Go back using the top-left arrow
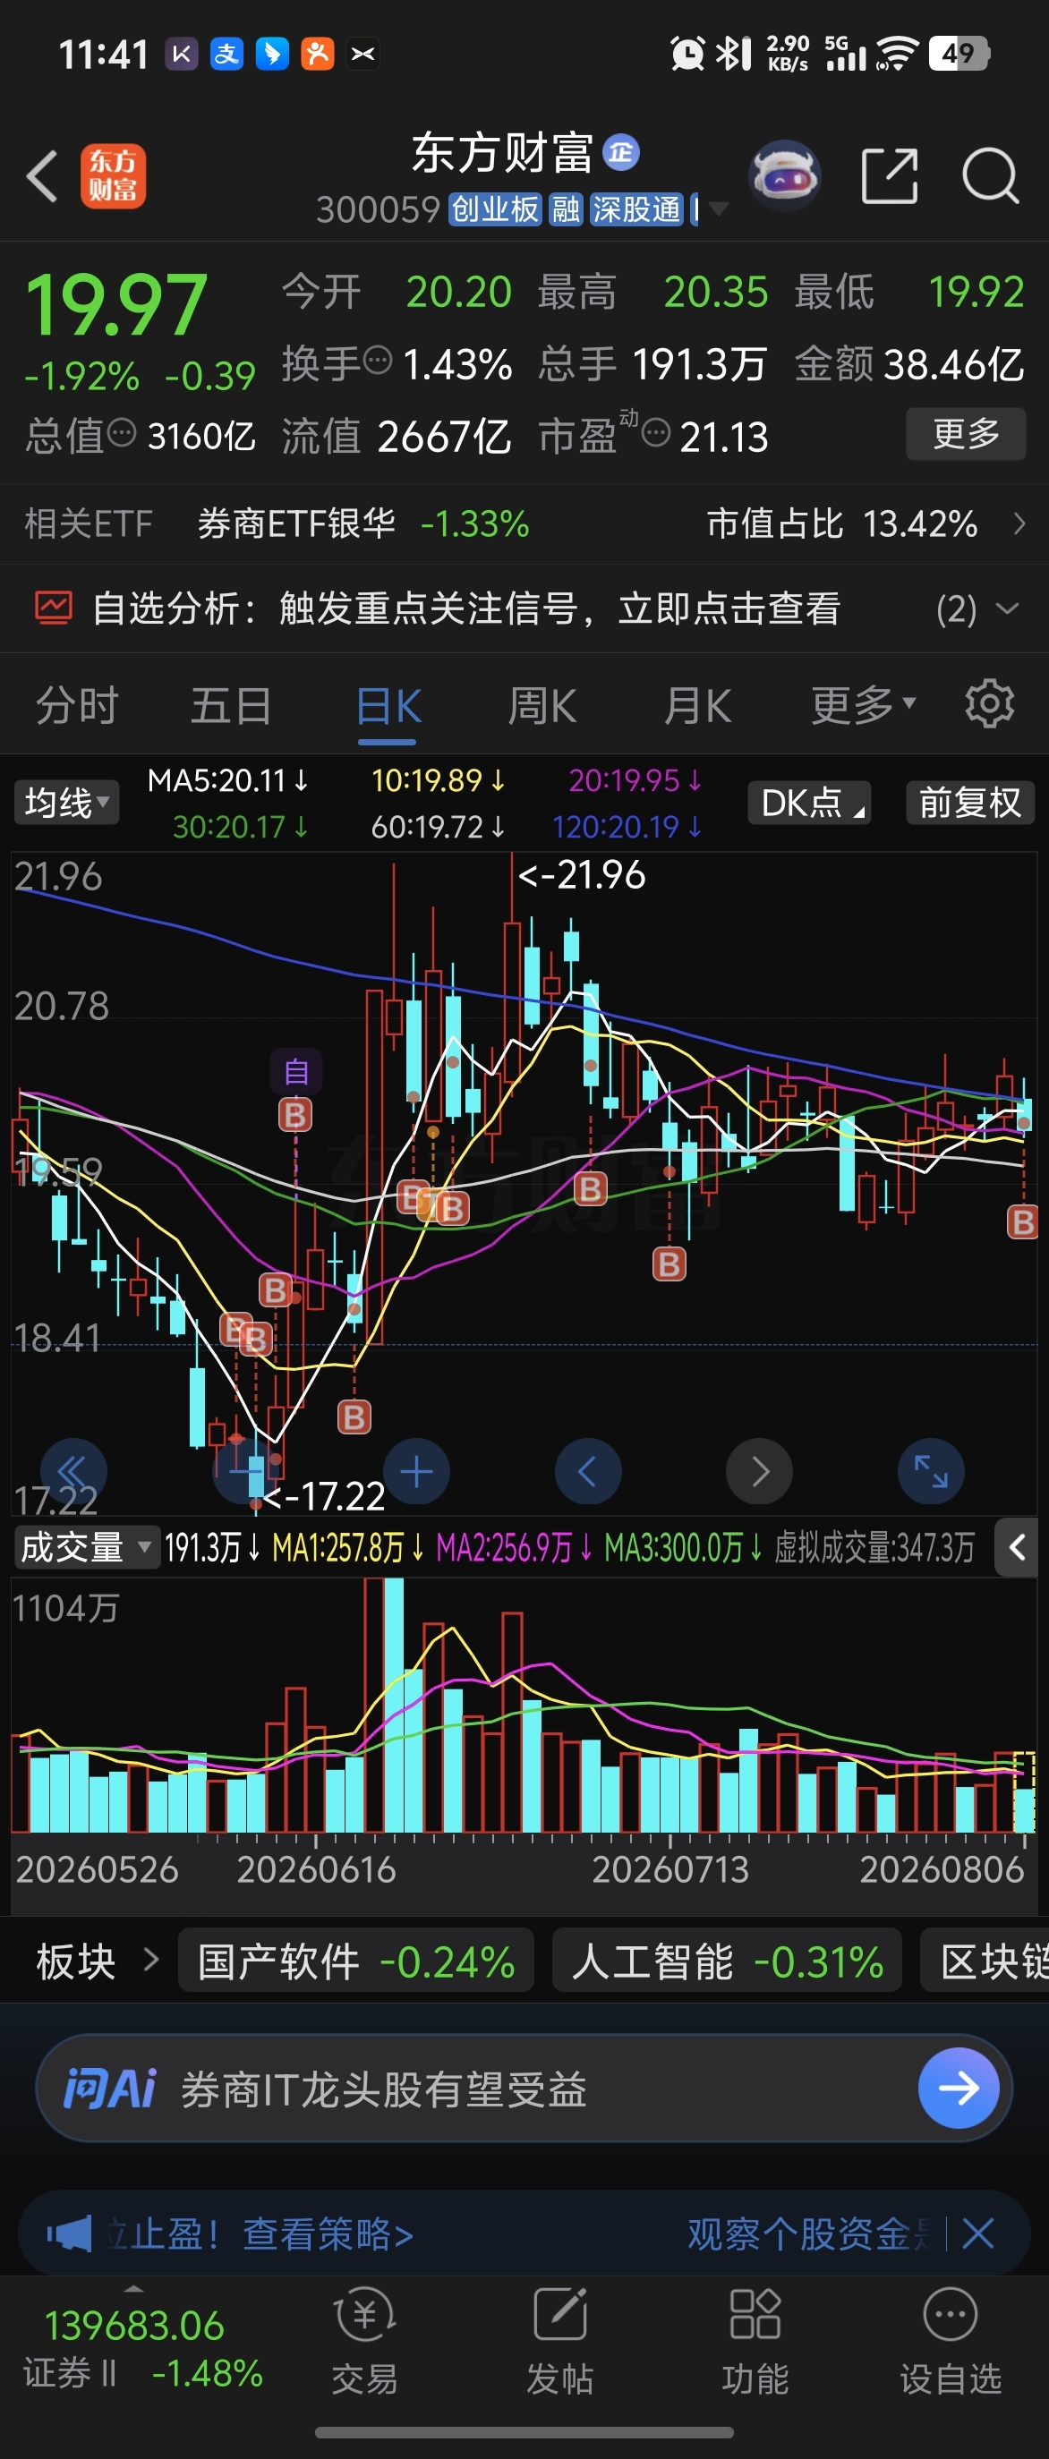1049x2459 pixels. (42, 176)
